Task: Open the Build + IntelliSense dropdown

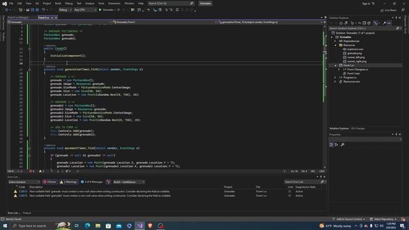Action: point(129,181)
